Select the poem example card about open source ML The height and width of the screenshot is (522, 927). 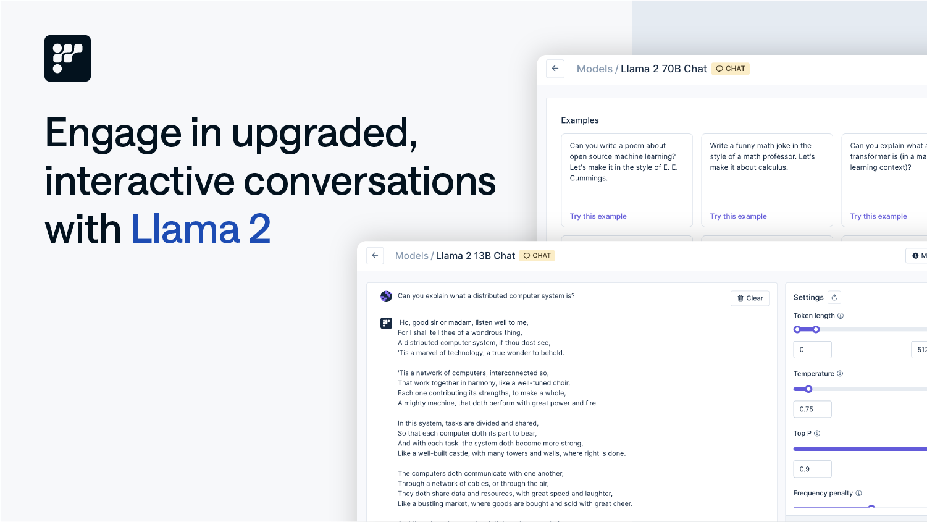[627, 180]
